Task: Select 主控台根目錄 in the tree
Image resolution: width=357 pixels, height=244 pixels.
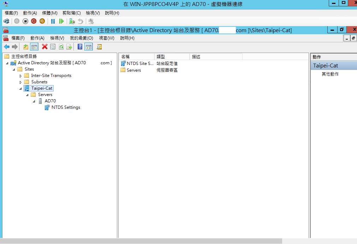Action: [24, 56]
